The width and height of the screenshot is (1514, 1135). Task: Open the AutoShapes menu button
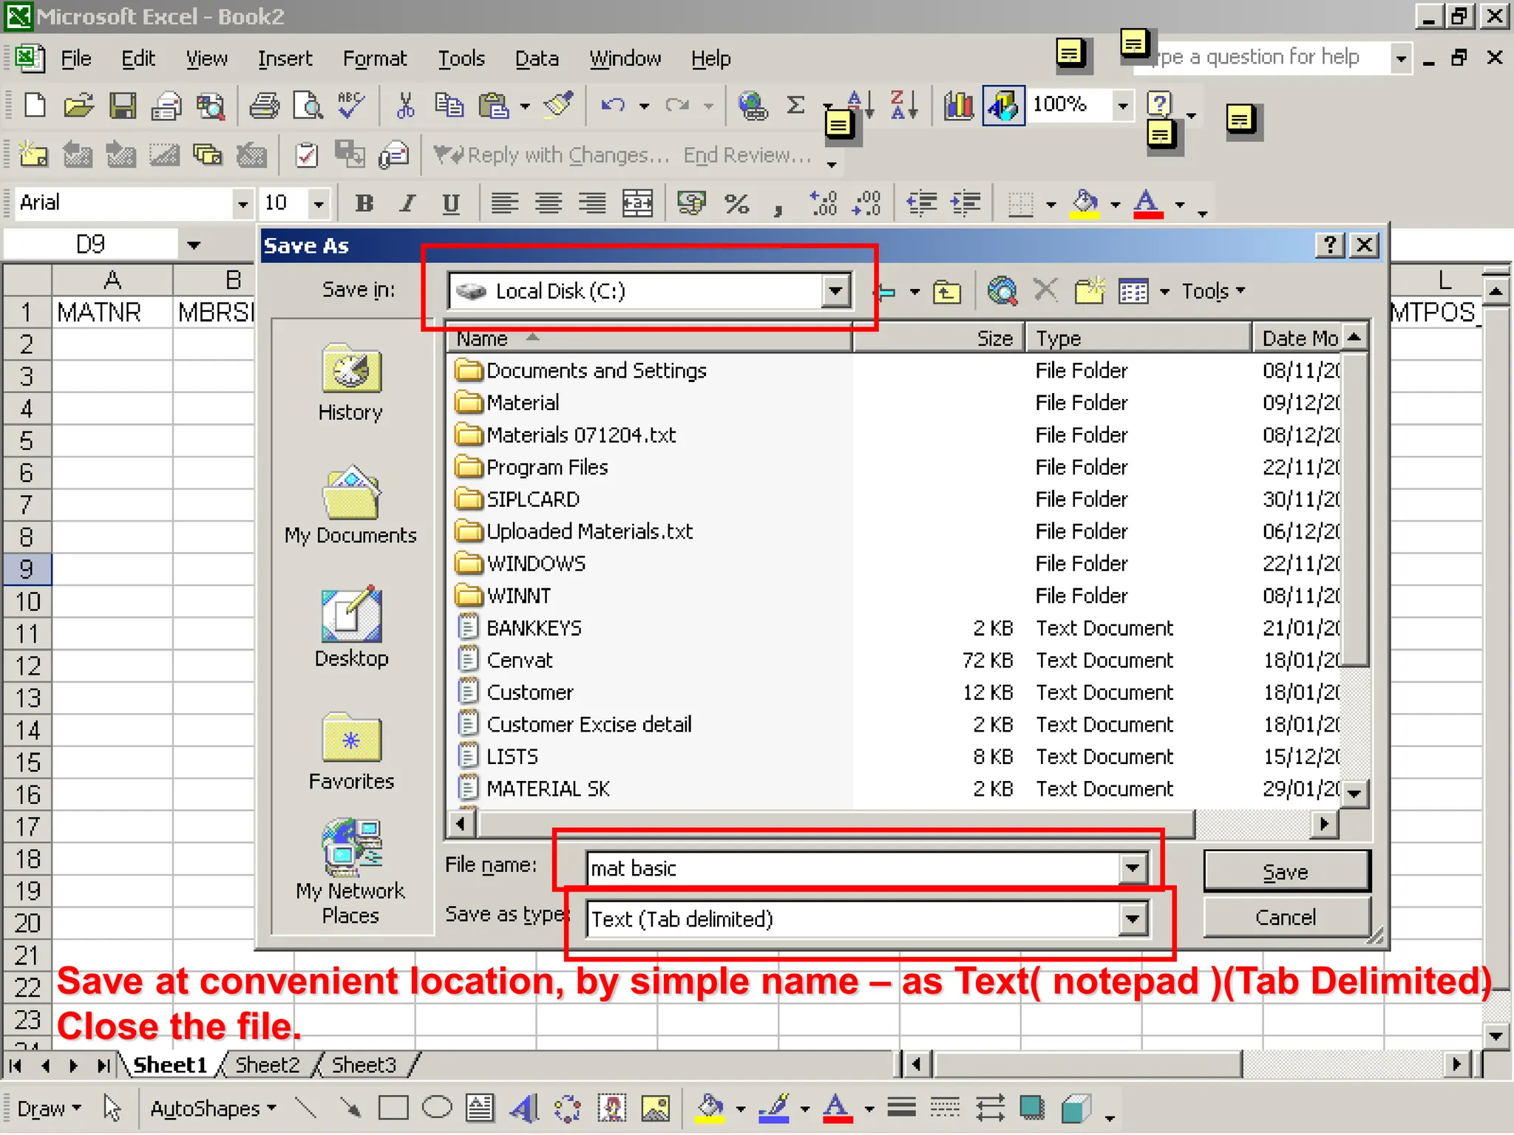click(x=213, y=1108)
